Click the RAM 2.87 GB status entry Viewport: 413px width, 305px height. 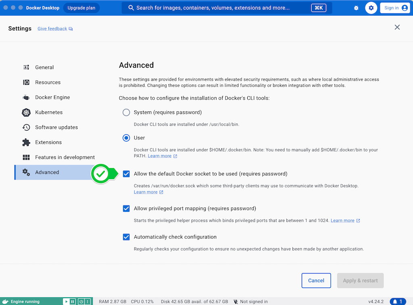coord(113,302)
